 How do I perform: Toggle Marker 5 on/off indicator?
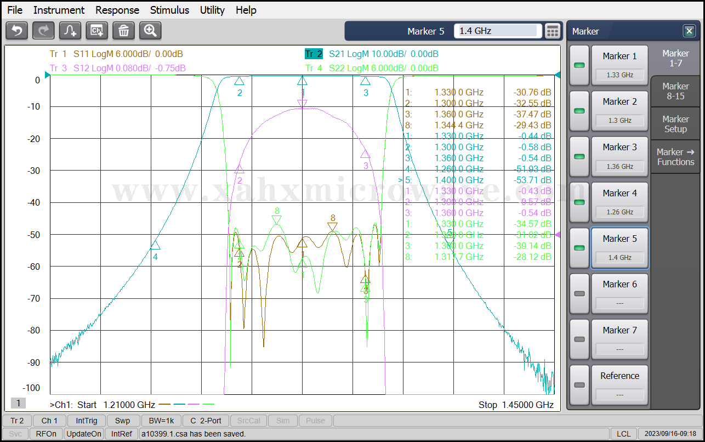point(579,248)
